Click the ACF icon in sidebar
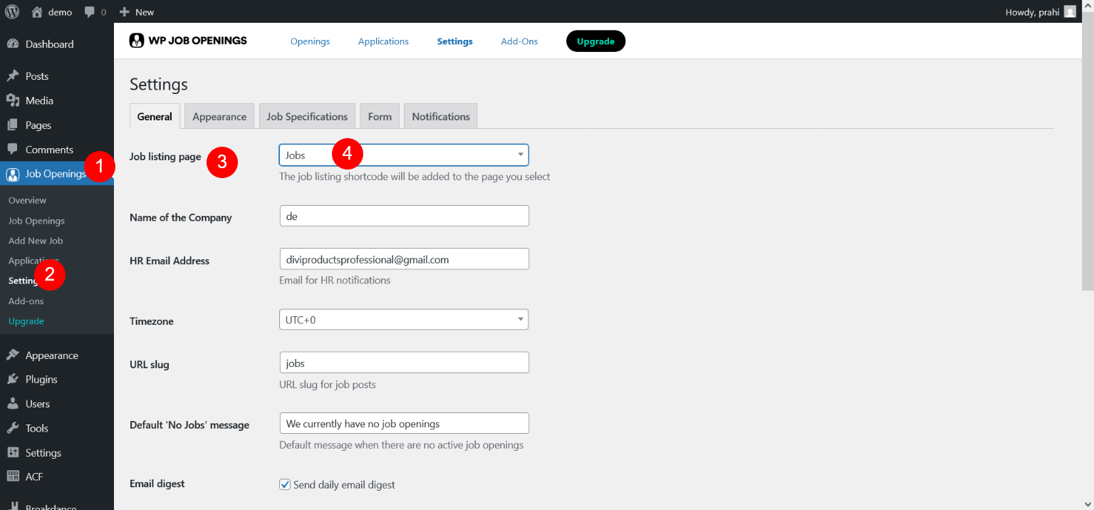 [12, 477]
